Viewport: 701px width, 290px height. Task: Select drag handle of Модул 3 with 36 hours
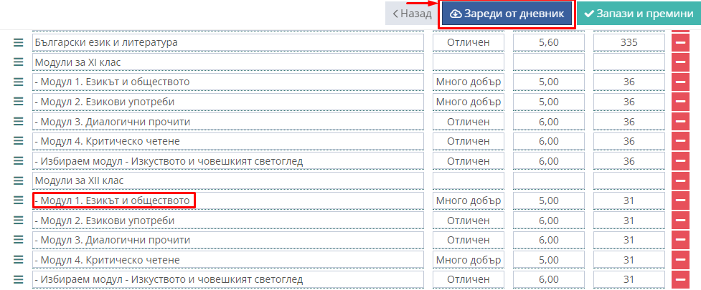pyautogui.click(x=18, y=121)
